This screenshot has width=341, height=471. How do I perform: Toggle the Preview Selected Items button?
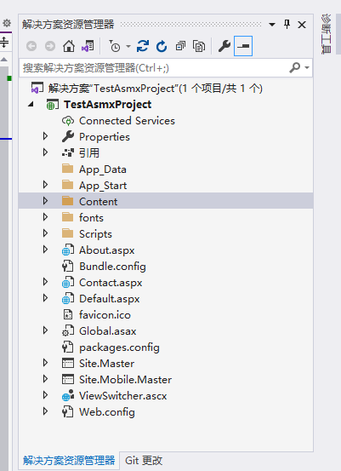pos(243,46)
